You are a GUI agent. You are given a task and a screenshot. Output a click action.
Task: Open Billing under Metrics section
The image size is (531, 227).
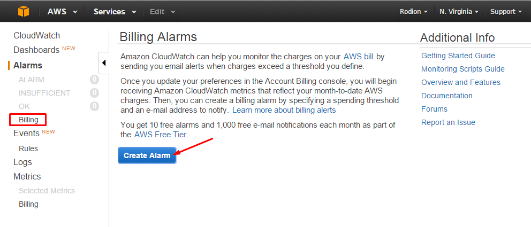pos(28,204)
